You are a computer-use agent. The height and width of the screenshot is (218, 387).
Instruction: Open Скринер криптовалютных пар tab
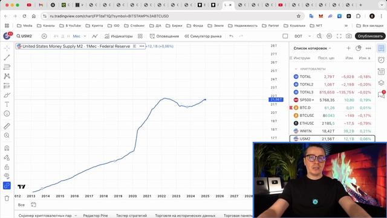click(45, 216)
